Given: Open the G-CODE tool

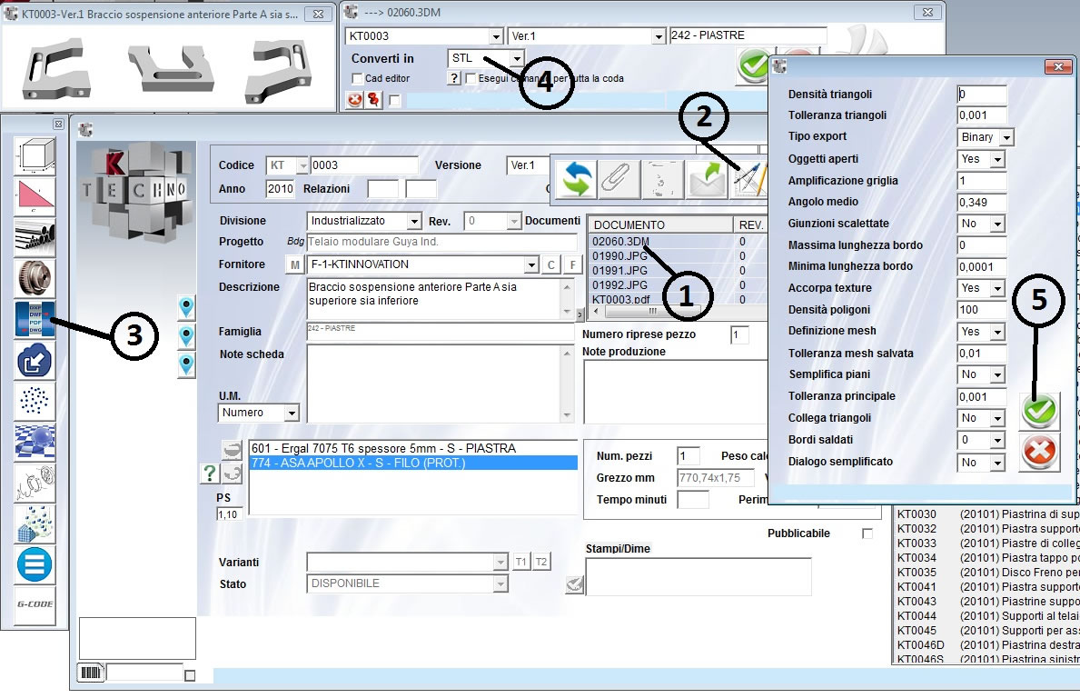Looking at the screenshot, I should [x=35, y=605].
